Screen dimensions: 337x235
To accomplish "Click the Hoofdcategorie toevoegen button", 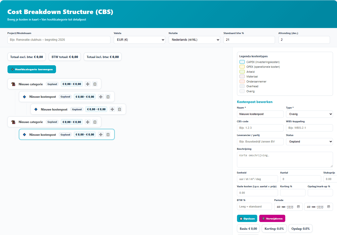I will [x=32, y=69].
